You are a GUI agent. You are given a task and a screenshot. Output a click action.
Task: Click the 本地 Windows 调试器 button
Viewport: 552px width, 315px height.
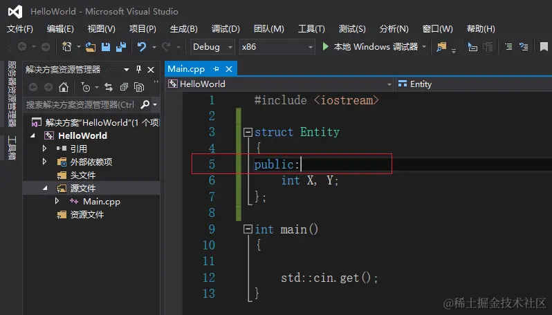[376, 47]
